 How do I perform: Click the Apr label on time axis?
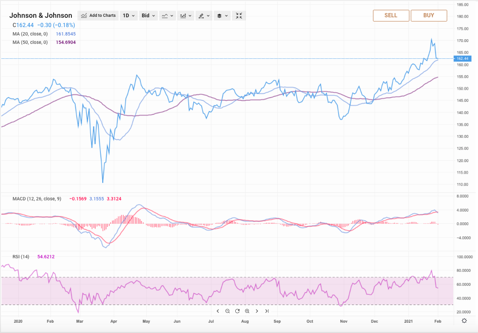[x=114, y=321]
